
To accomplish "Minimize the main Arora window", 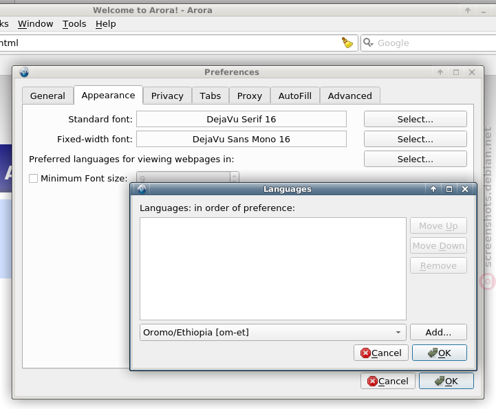I will tap(484, 10).
